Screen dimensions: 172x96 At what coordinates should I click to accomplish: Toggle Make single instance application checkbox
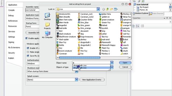(x=28, y=52)
